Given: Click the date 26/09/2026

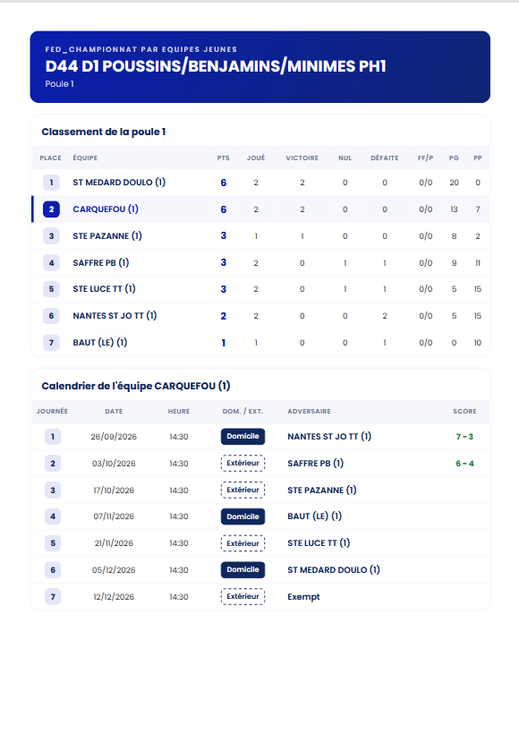Looking at the screenshot, I should coord(114,436).
